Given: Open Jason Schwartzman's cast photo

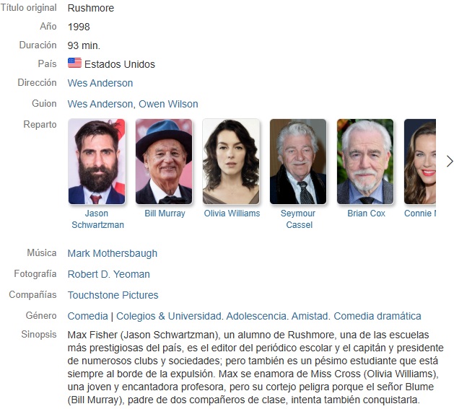Looking at the screenshot, I should pos(97,162).
